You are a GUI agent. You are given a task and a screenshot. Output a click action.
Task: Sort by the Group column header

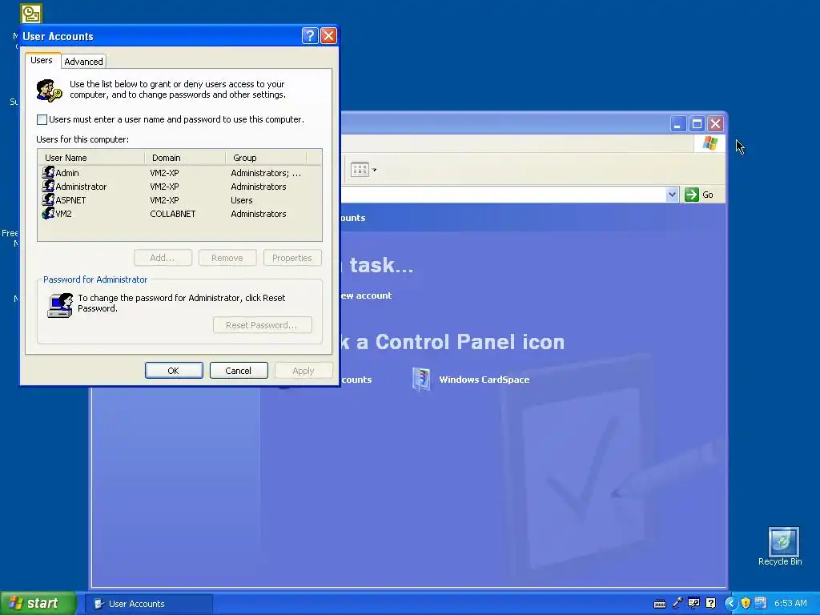click(266, 158)
